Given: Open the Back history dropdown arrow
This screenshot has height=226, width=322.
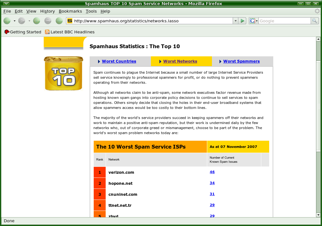Looking at the screenshot, I should pyautogui.click(x=14, y=21).
